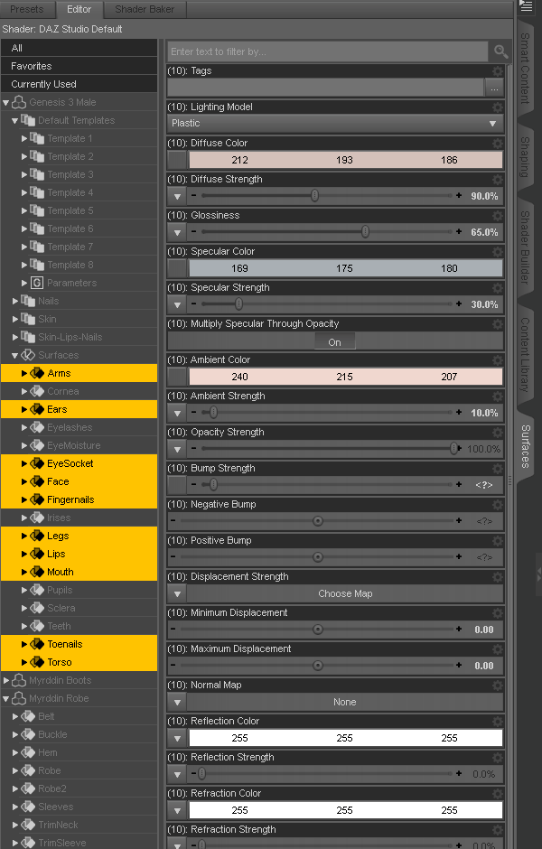Open the Normal Map dropdown arrow
The width and height of the screenshot is (542, 849).
177,703
